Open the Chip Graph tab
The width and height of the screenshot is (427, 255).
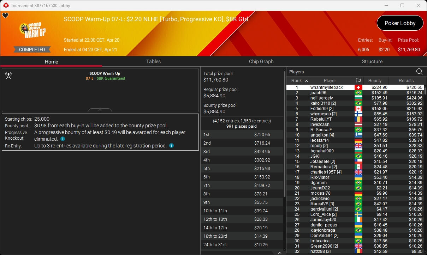[x=261, y=61]
